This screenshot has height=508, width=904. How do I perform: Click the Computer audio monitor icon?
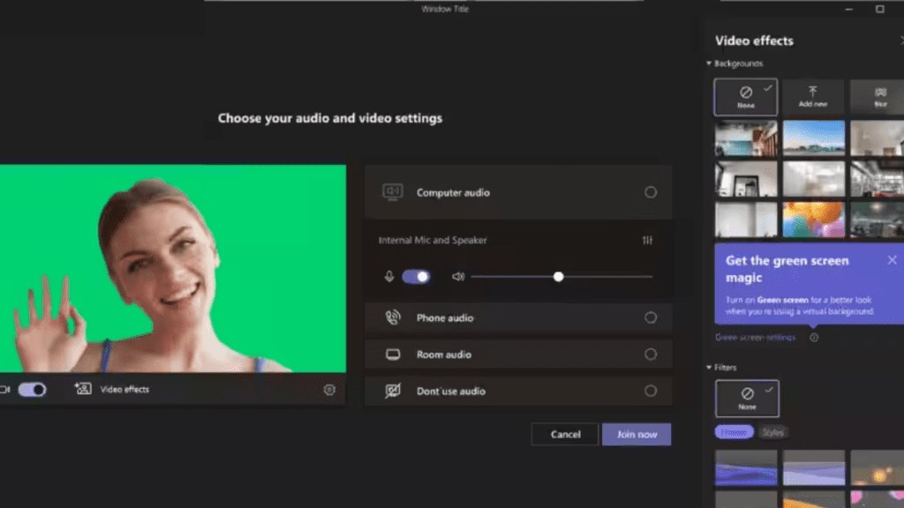coord(393,191)
